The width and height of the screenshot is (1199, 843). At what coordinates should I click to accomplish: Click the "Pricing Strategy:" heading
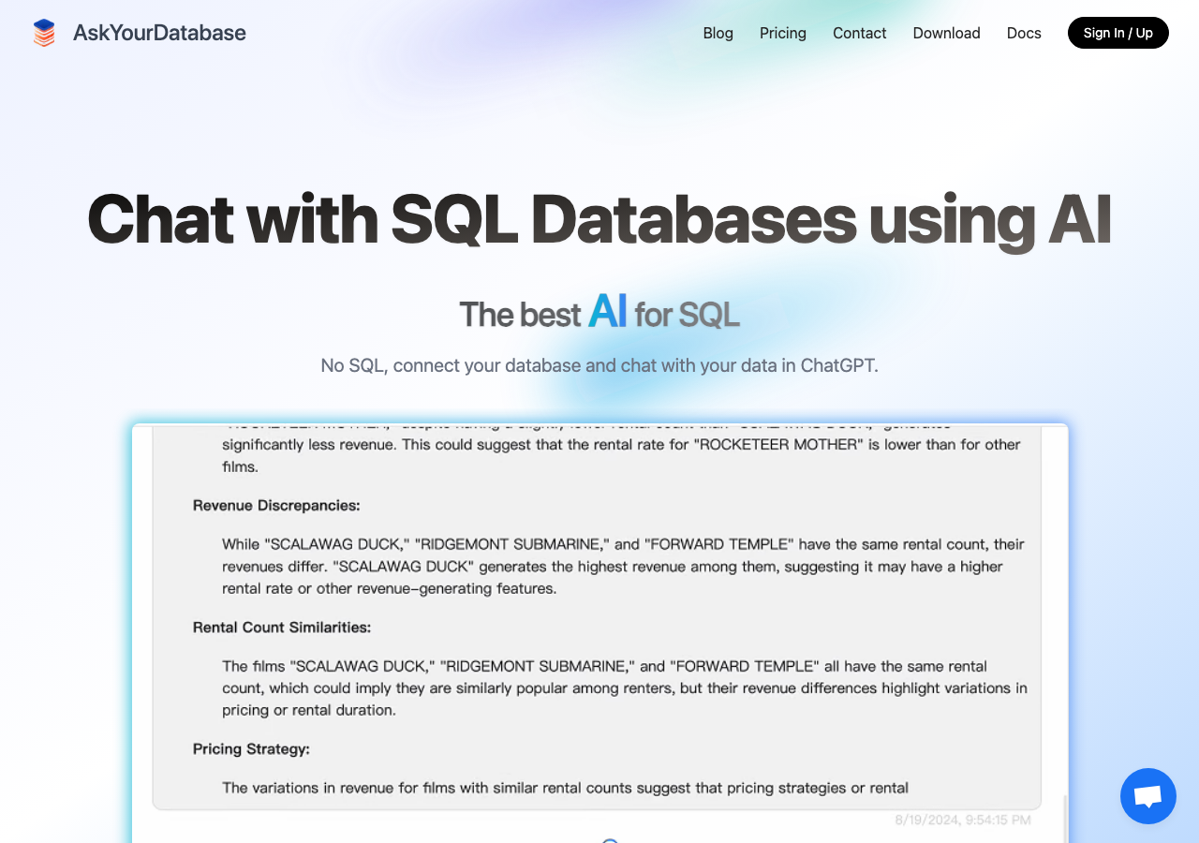(x=251, y=748)
